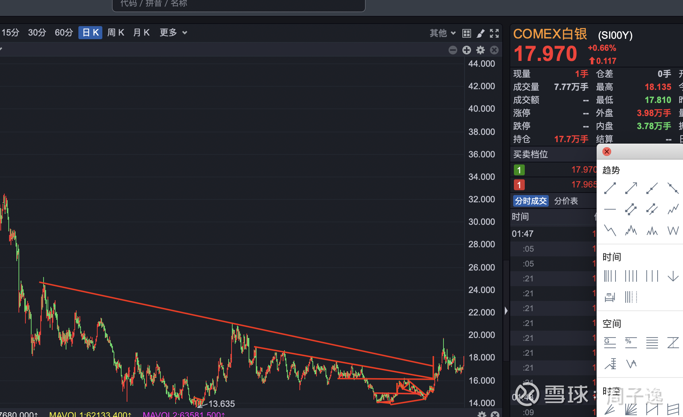Viewport: 683px width, 417px height.
Task: Click the 买卖档位 section header
Action: click(531, 154)
